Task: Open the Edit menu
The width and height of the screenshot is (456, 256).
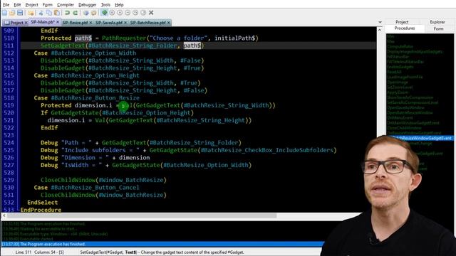Action: pyautogui.click(x=17, y=5)
